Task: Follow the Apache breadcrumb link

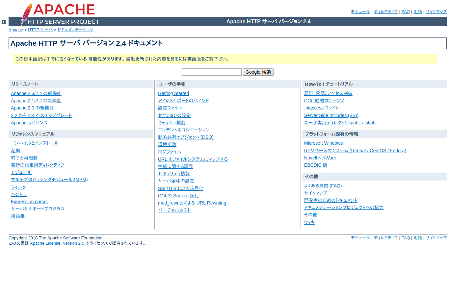Action: click(15, 30)
